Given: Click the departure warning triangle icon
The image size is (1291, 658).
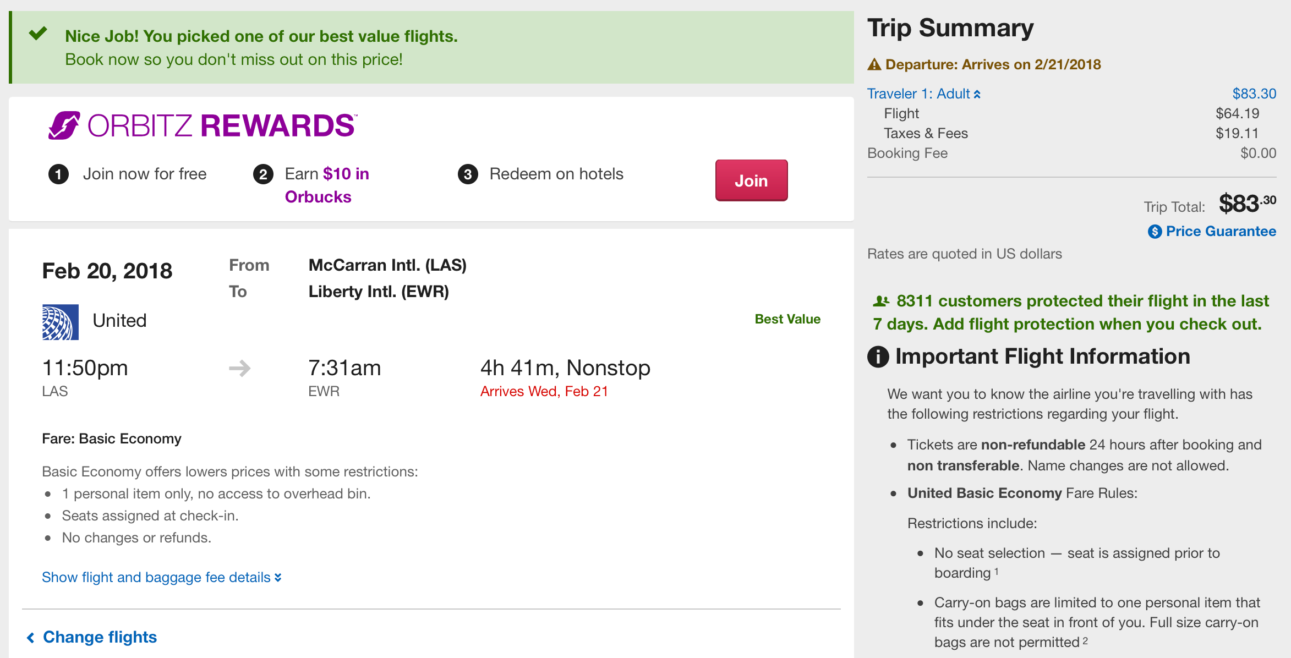Looking at the screenshot, I should point(874,65).
